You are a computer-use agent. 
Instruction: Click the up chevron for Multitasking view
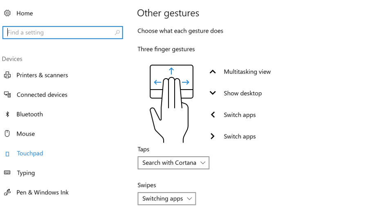tap(213, 72)
